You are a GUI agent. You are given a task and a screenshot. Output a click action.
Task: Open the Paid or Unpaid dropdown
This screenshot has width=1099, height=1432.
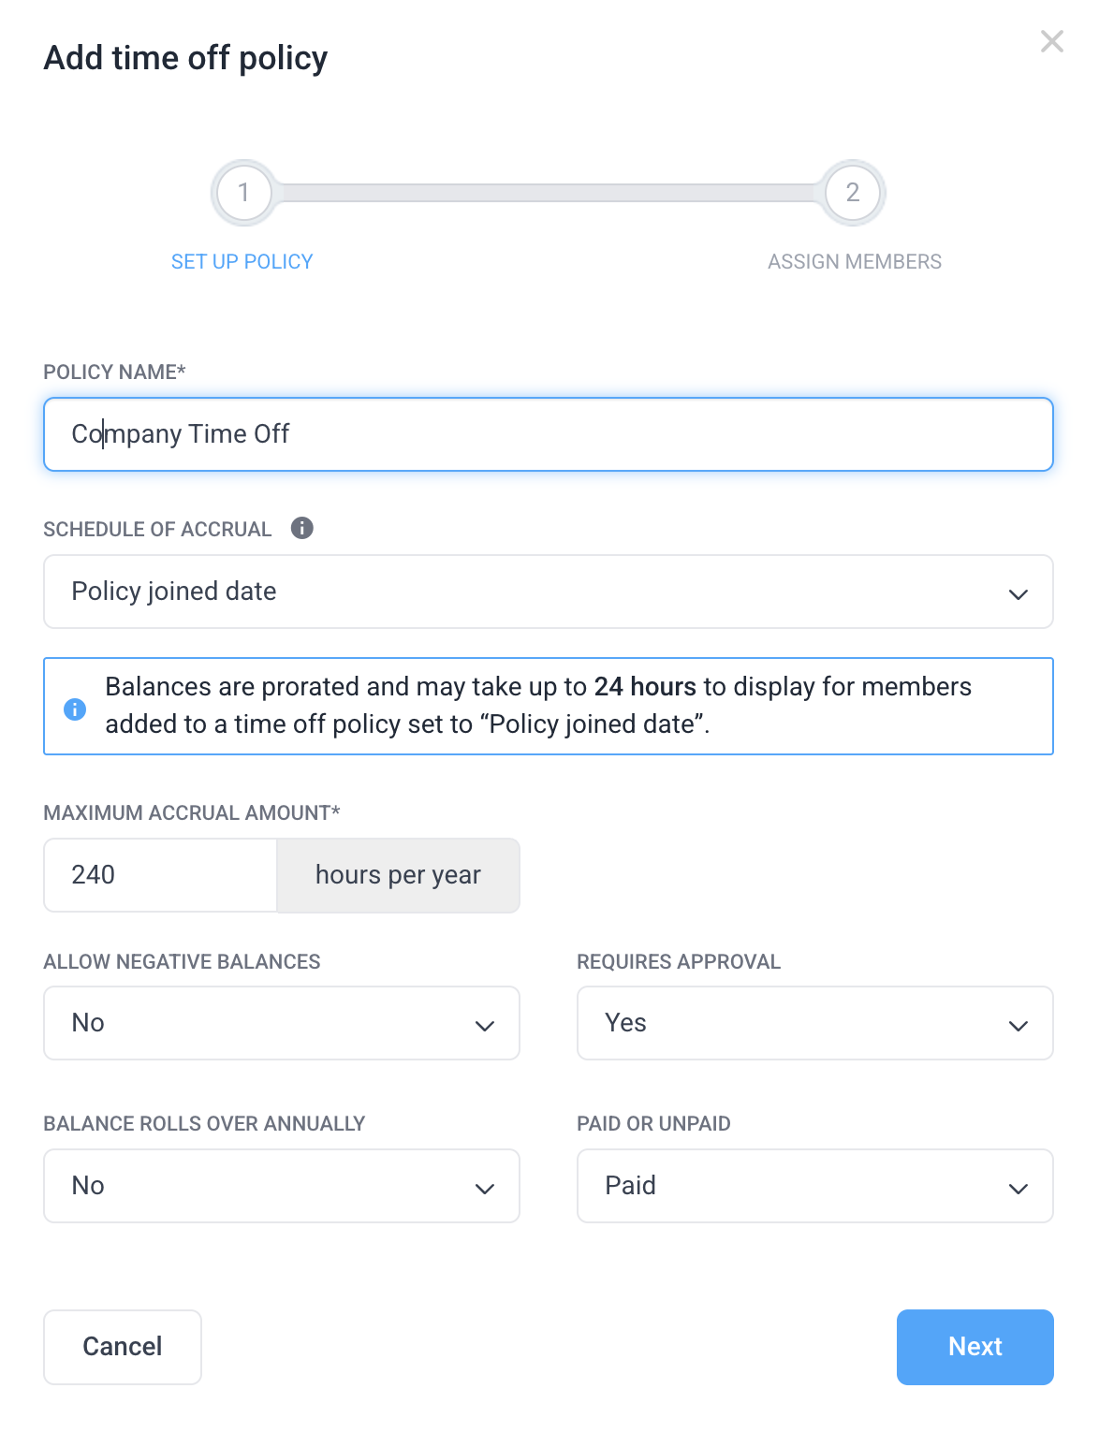[x=814, y=1186]
